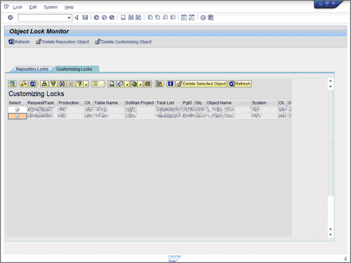This screenshot has height=263, width=351.
Task: Sort descending using the grid toolbar icon
Action: coord(53,84)
